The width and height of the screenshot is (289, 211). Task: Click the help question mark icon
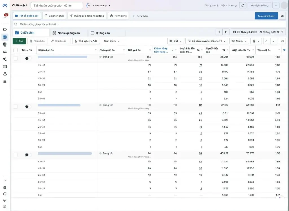point(5,181)
